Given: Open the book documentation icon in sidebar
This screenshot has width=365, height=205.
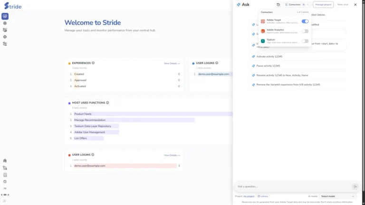Looking at the screenshot, I should pos(5,175).
